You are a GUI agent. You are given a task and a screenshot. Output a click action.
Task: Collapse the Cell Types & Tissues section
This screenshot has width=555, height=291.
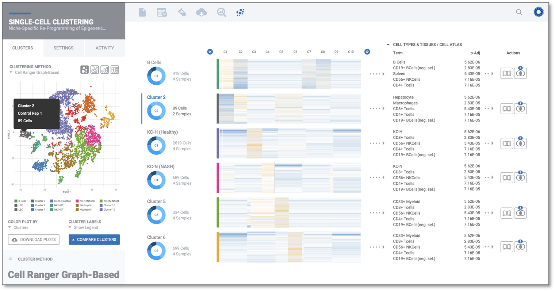click(x=388, y=45)
